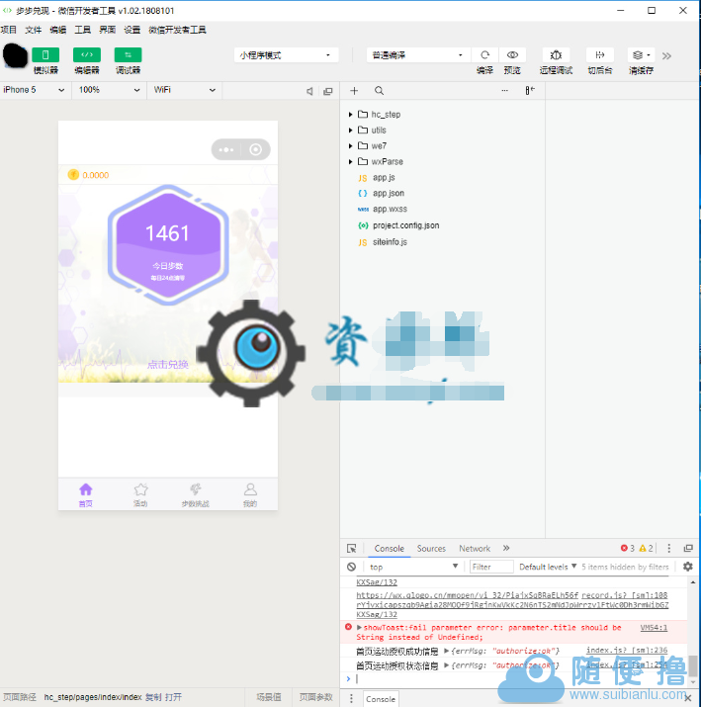Switch to the Network tab
The width and height of the screenshot is (701, 707).
(475, 548)
